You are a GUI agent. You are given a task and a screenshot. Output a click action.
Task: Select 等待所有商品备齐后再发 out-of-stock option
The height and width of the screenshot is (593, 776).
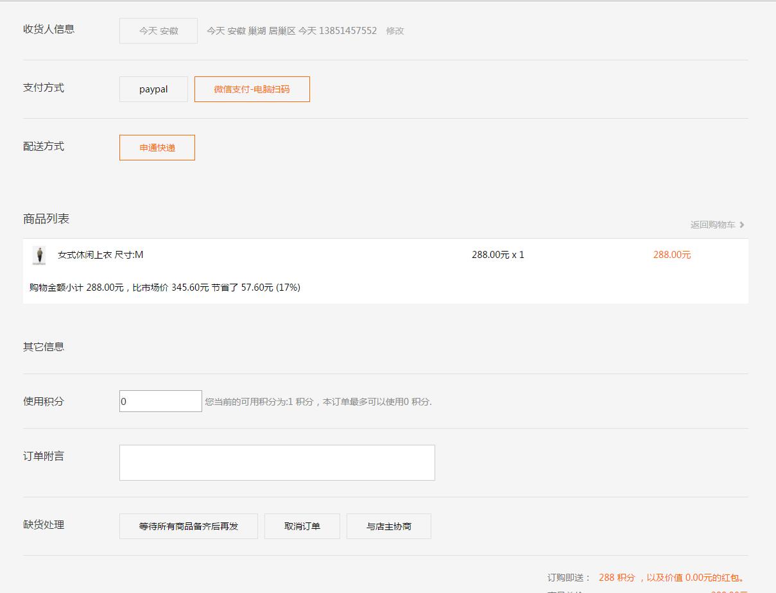pyautogui.click(x=188, y=526)
